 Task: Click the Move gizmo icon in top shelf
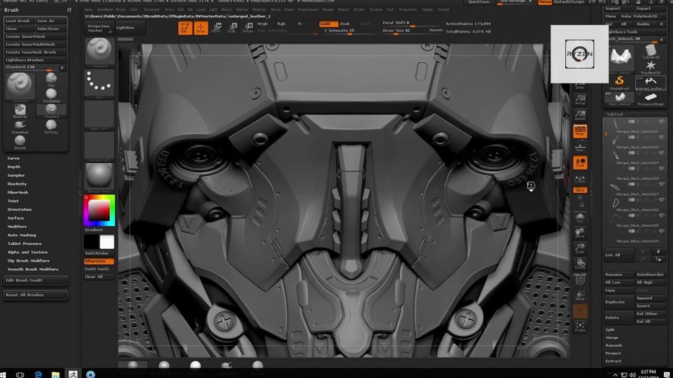pos(216,28)
